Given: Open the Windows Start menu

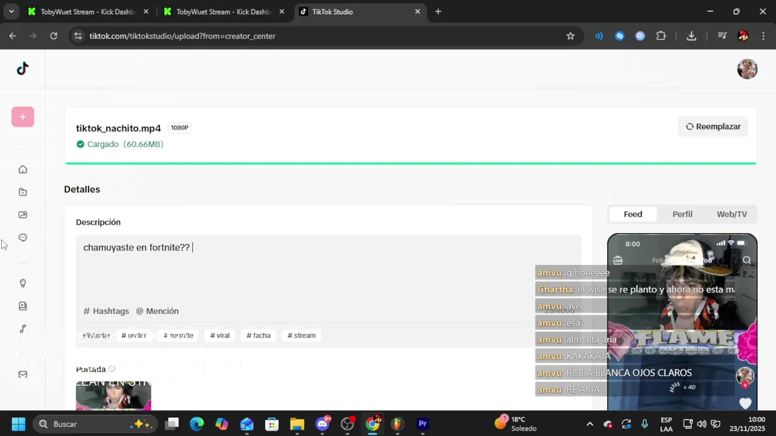Looking at the screenshot, I should click(x=18, y=424).
